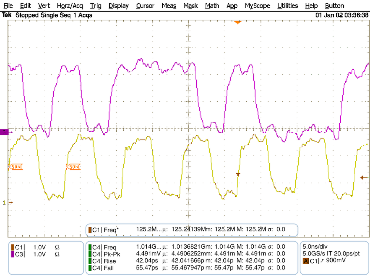Toggle the 50x attenuation badge on waveform
Viewport: 370px width, 278px height.
click(16, 167)
